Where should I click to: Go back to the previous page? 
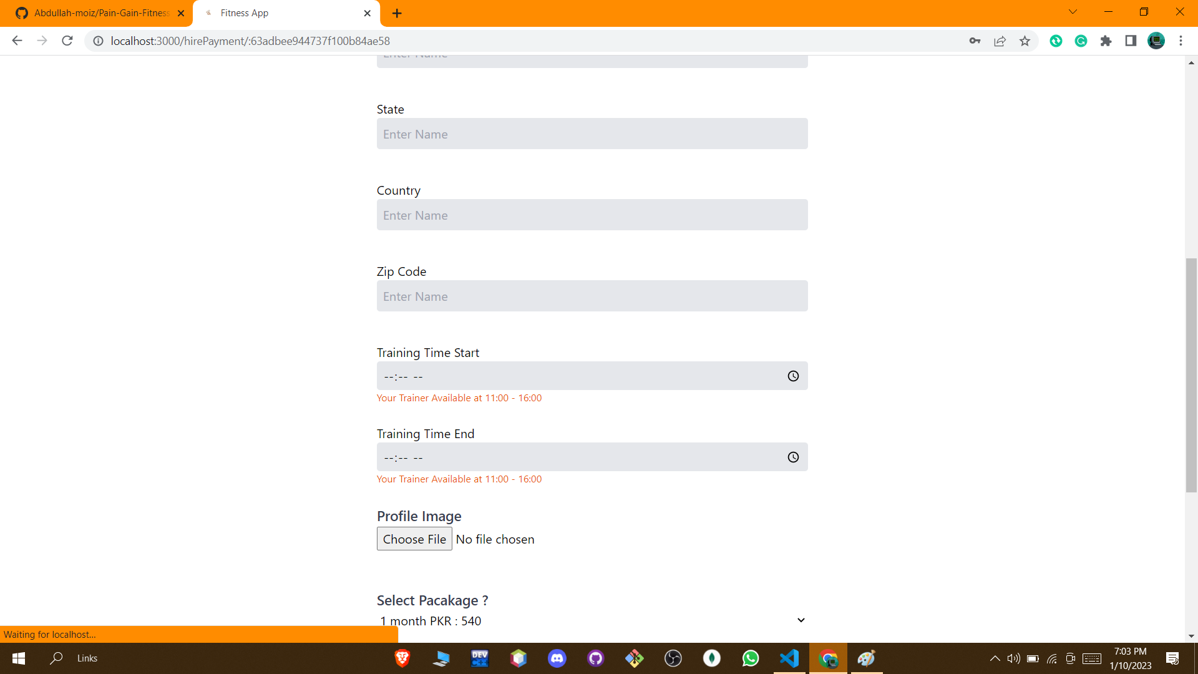point(17,41)
